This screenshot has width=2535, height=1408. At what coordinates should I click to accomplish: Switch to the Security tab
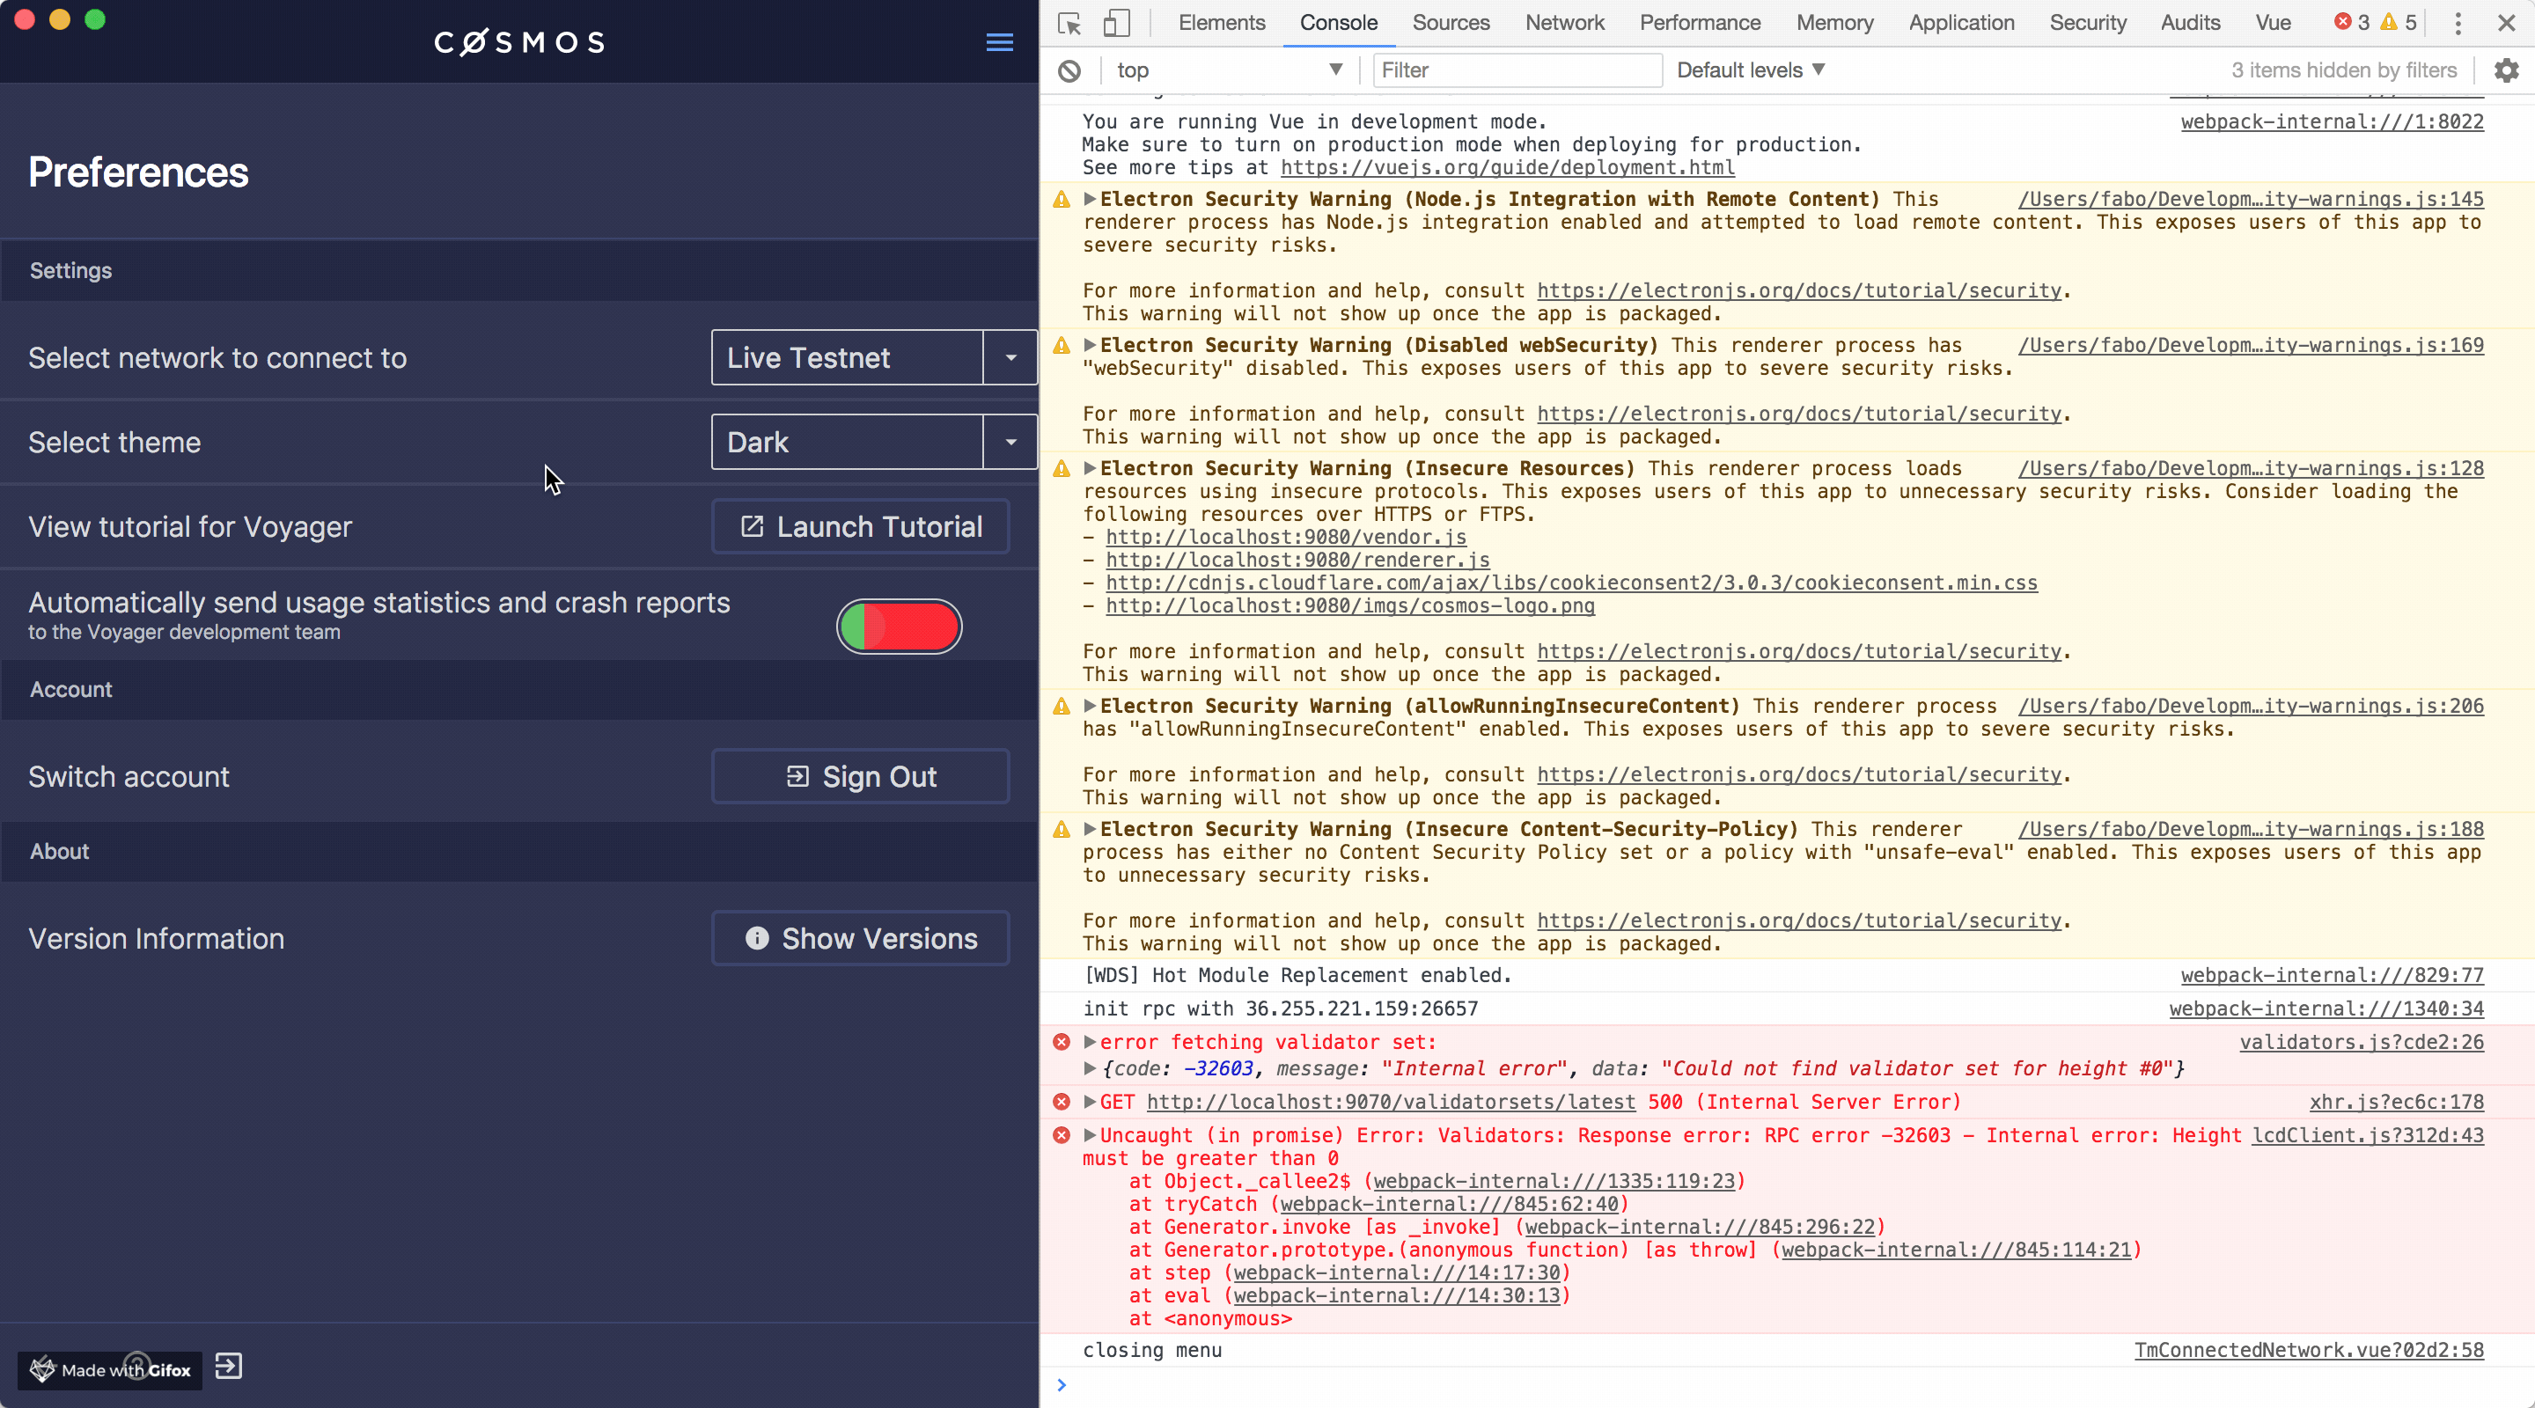pyautogui.click(x=2087, y=23)
